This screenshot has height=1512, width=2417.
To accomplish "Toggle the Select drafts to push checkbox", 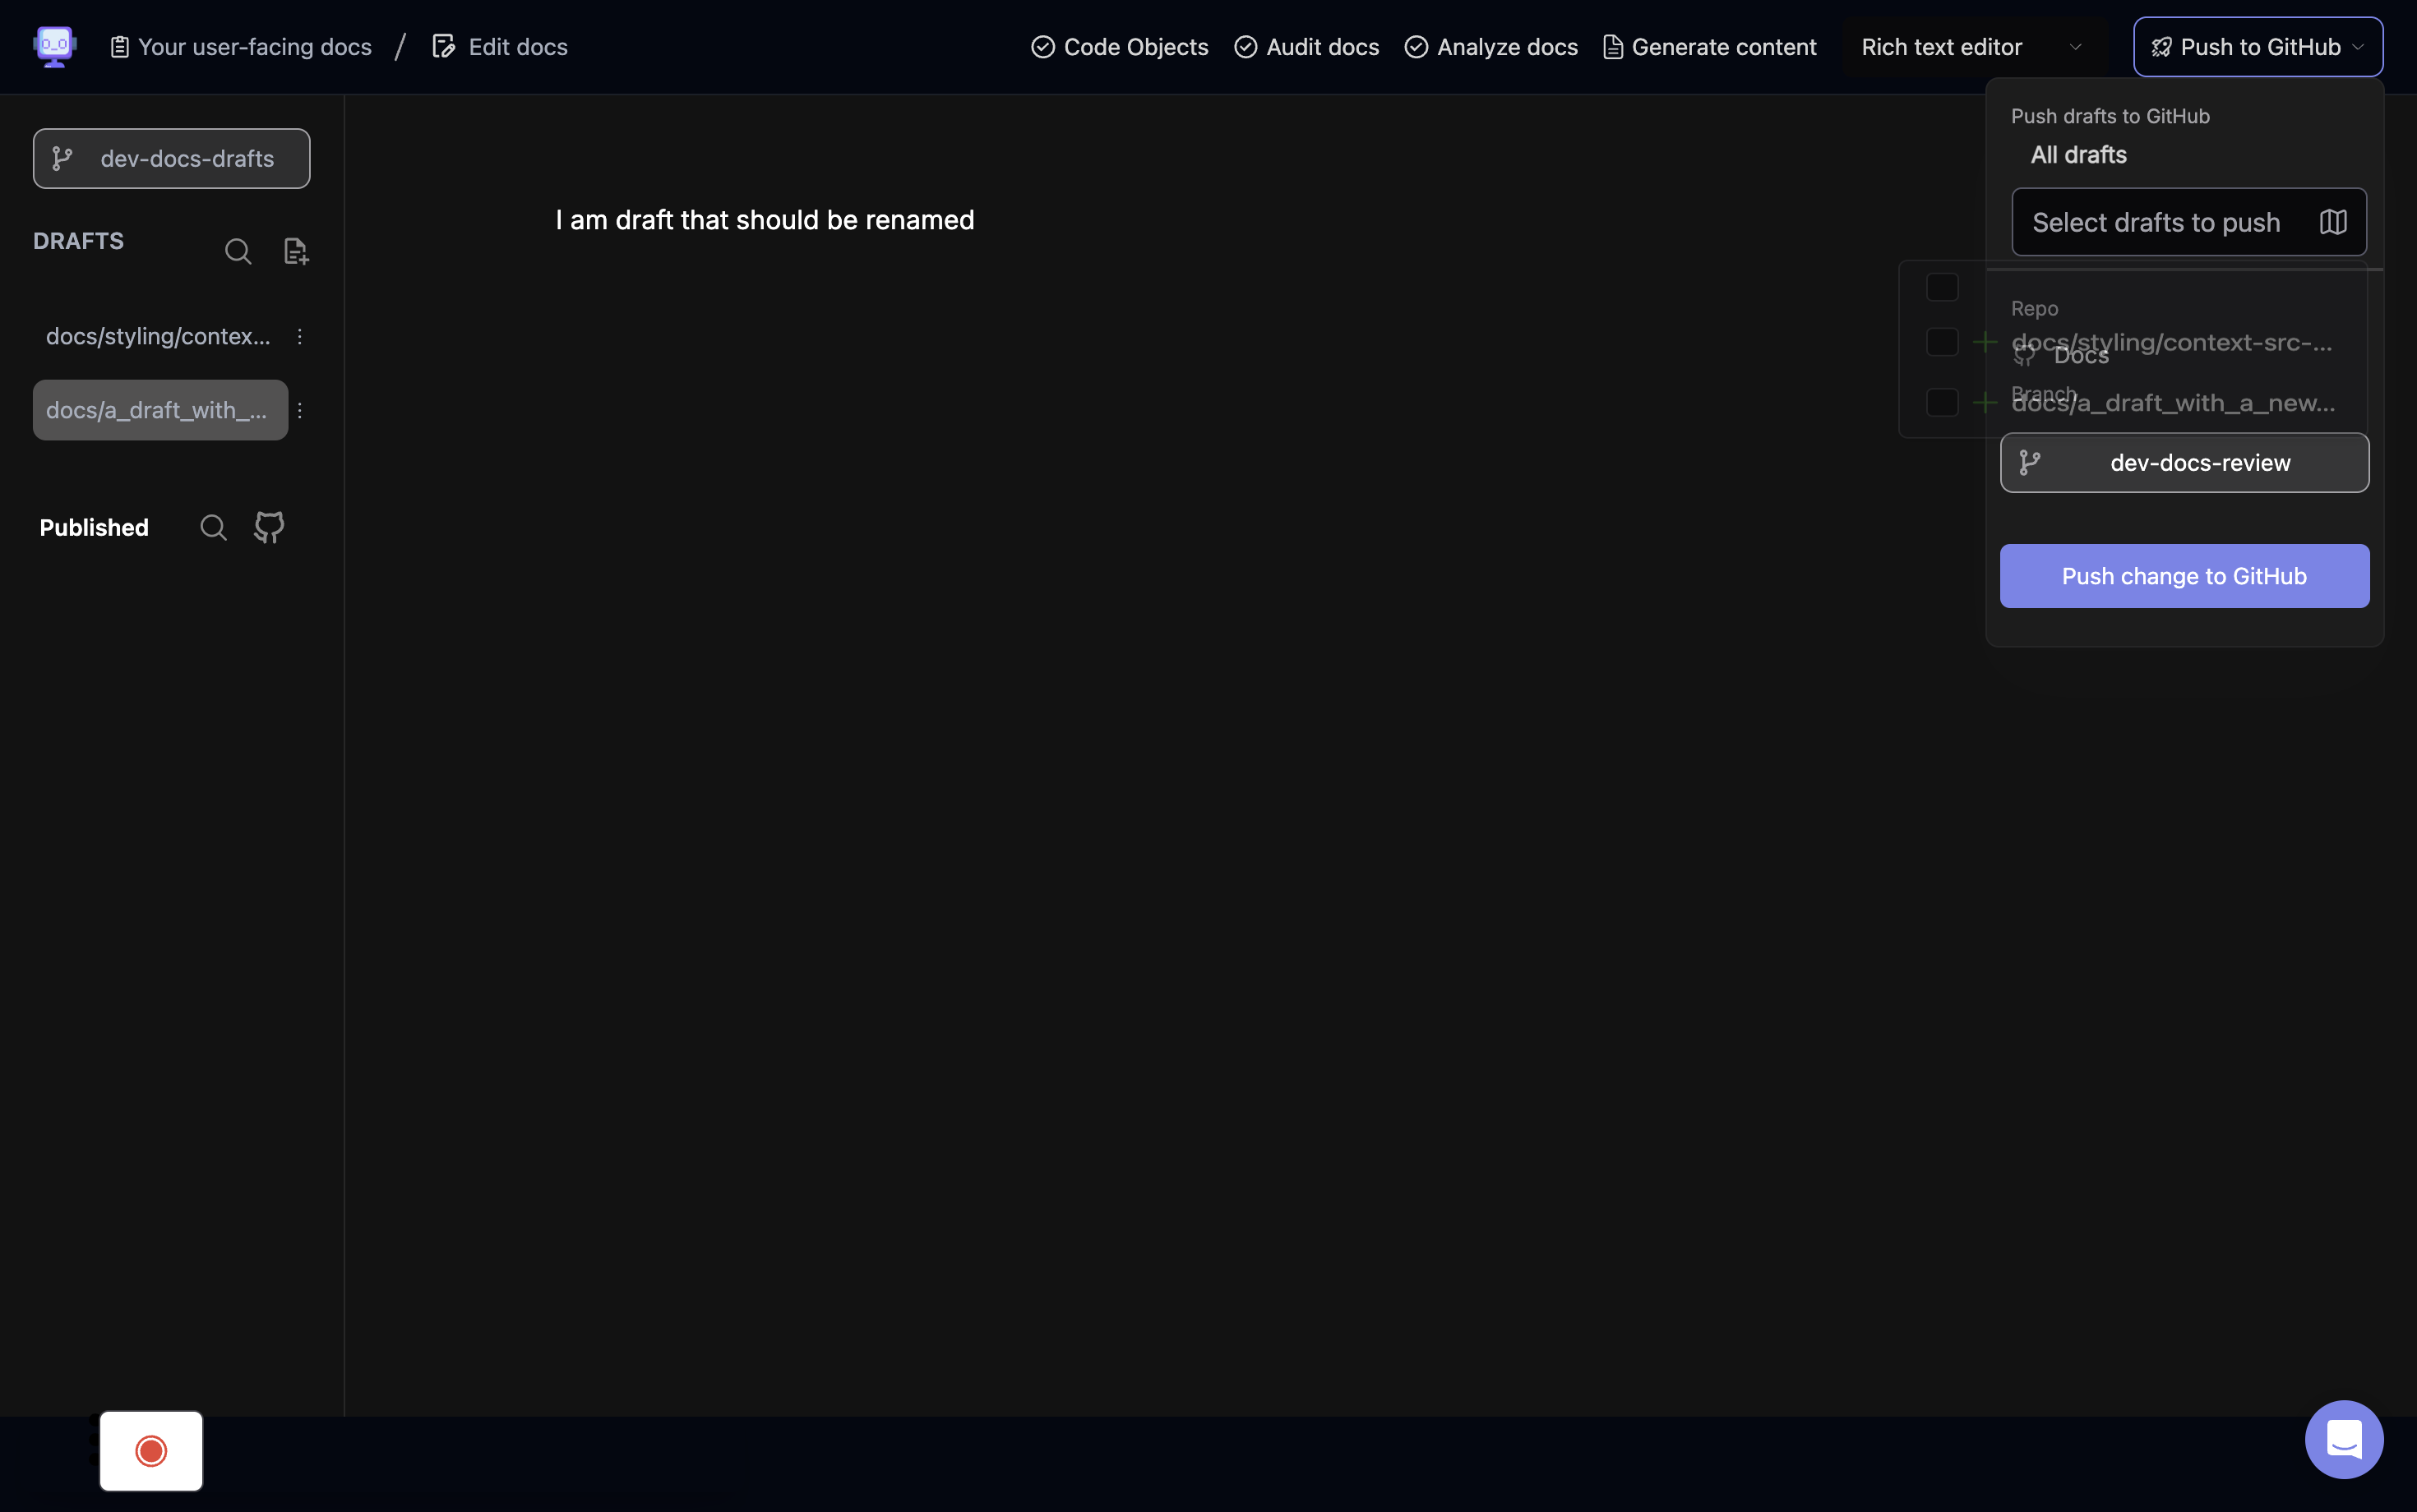I will click(x=1939, y=286).
